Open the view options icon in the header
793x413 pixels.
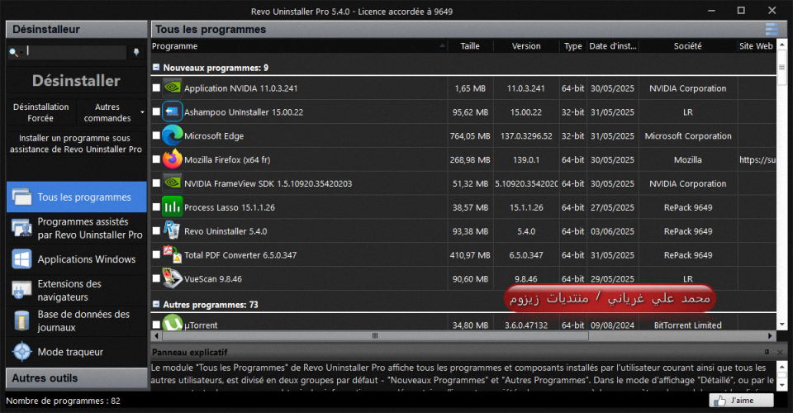tap(772, 29)
